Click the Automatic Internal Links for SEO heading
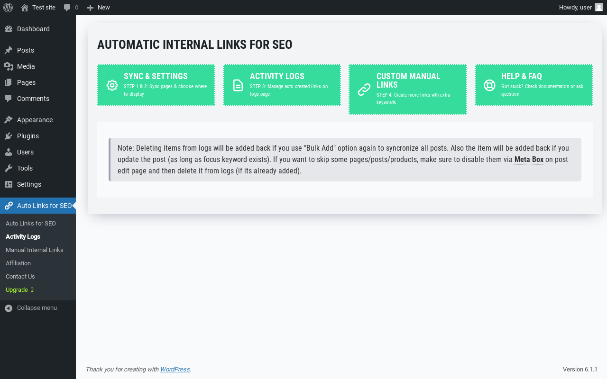 pos(195,45)
